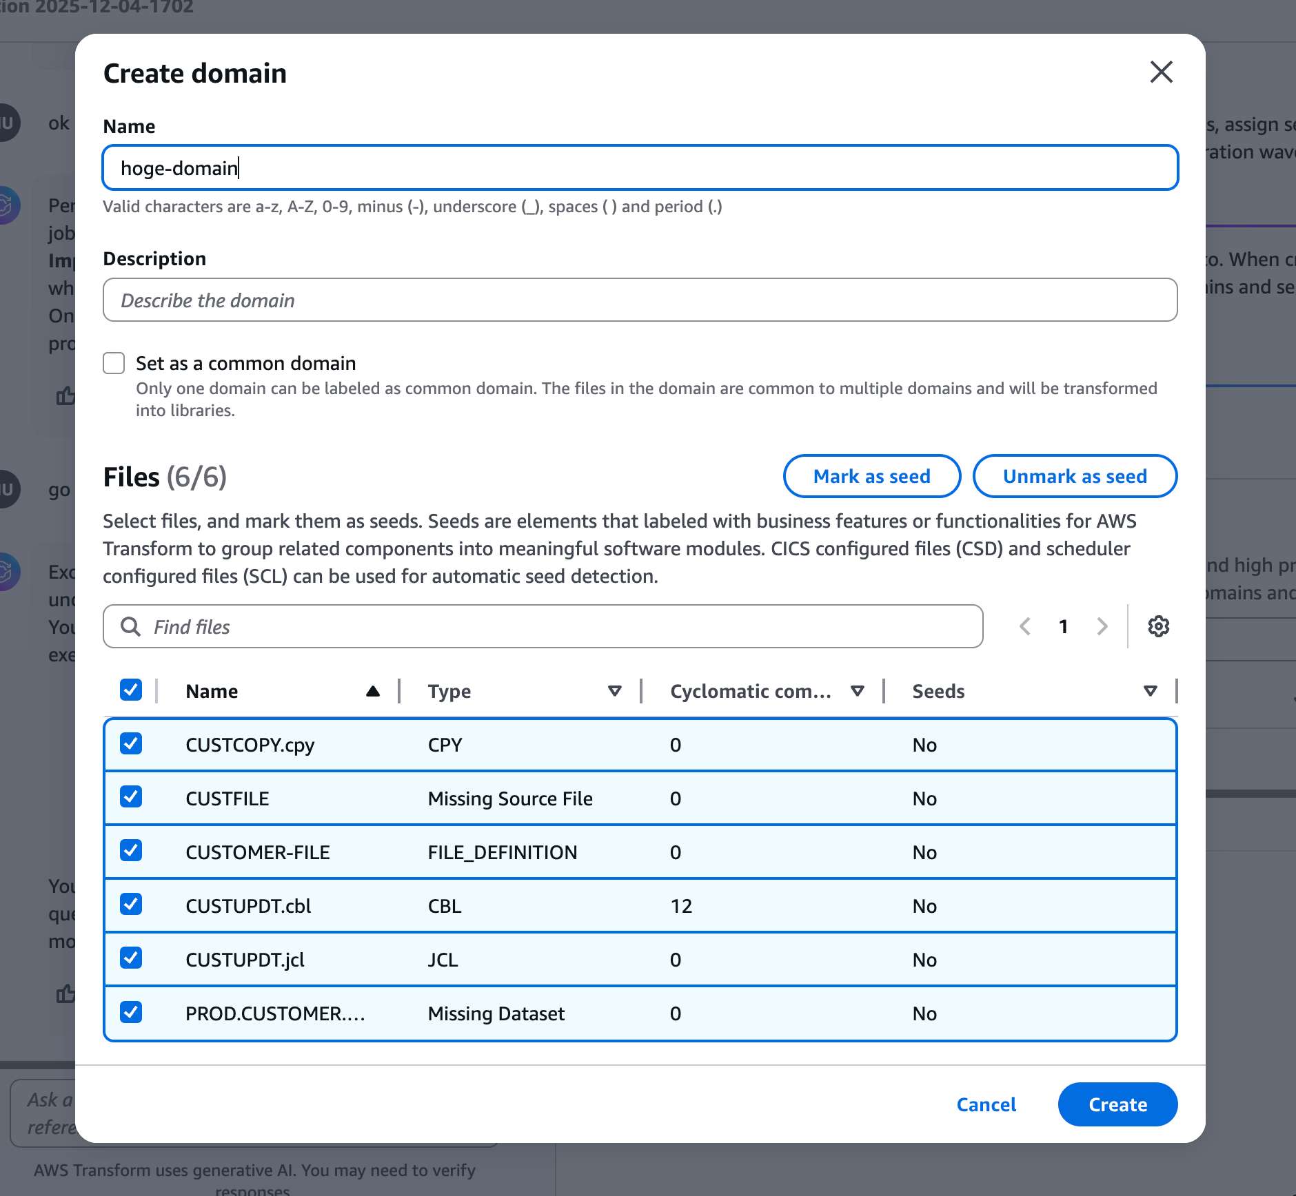Sort by Cyclomatic complexity column arrow
Viewport: 1296px width, 1196px height.
pyautogui.click(x=857, y=691)
